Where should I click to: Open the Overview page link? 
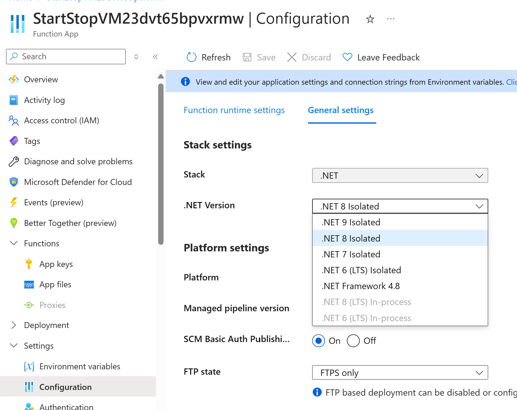[x=41, y=80]
